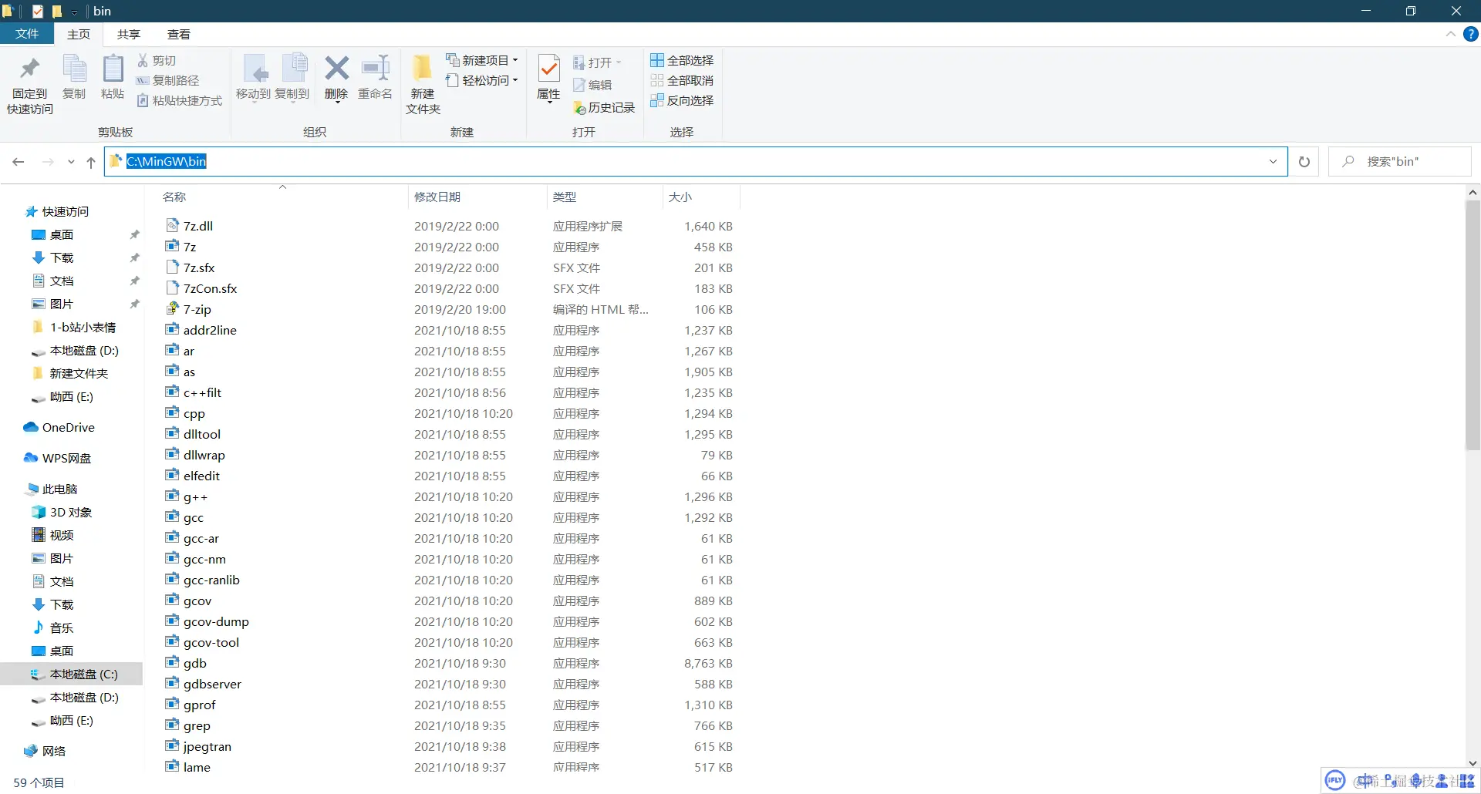The width and height of the screenshot is (1481, 794).
Task: Select 3D 对象 in navigation pane
Action: [62, 512]
